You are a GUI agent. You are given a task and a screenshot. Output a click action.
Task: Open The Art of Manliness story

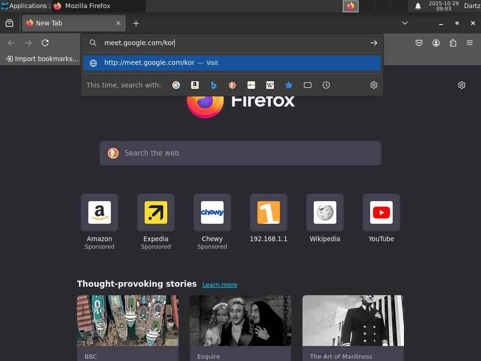353,328
